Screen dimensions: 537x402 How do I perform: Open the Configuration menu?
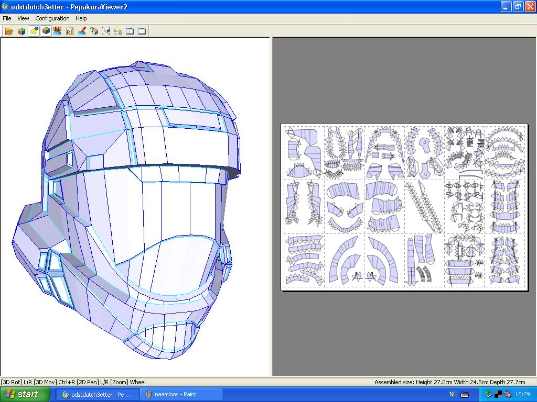(x=52, y=18)
